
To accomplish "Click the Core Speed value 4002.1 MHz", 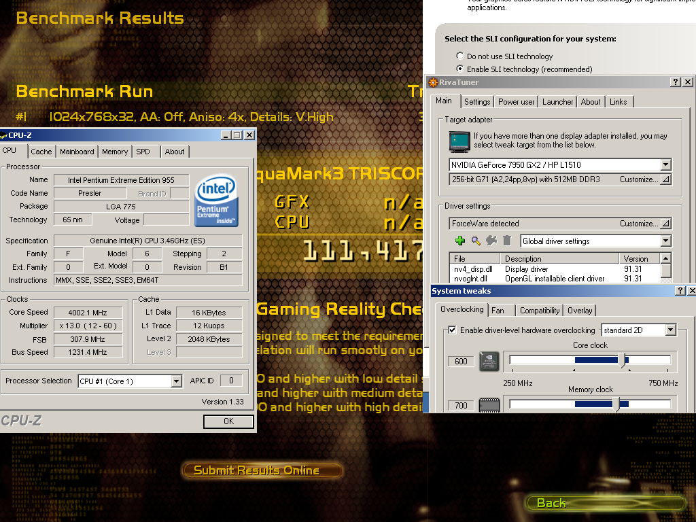I will pos(88,313).
